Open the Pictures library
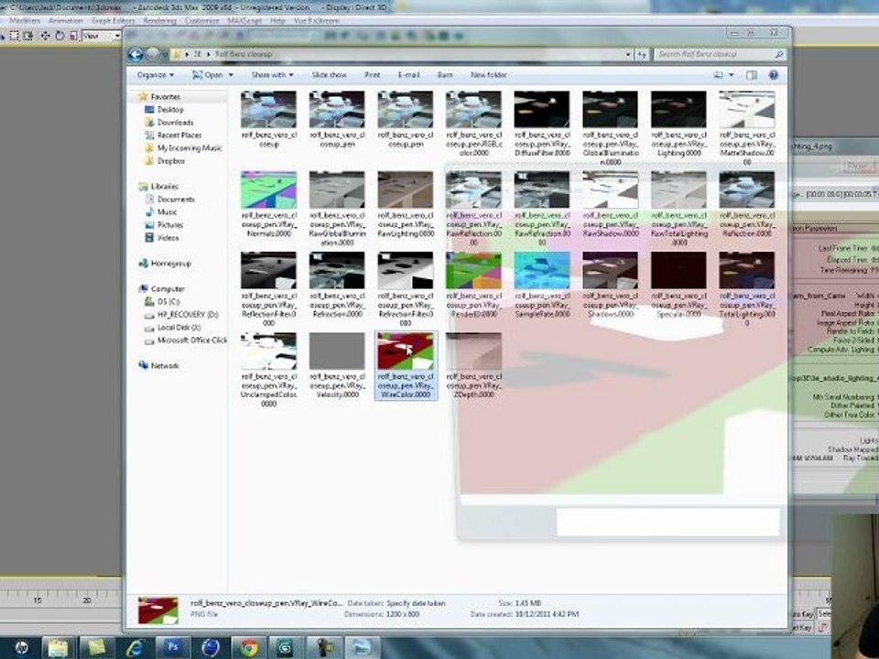Image resolution: width=879 pixels, height=659 pixels. [x=170, y=225]
